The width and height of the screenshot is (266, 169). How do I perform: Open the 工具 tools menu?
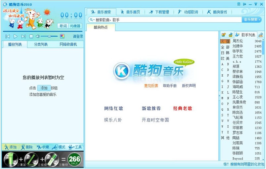(x=75, y=147)
